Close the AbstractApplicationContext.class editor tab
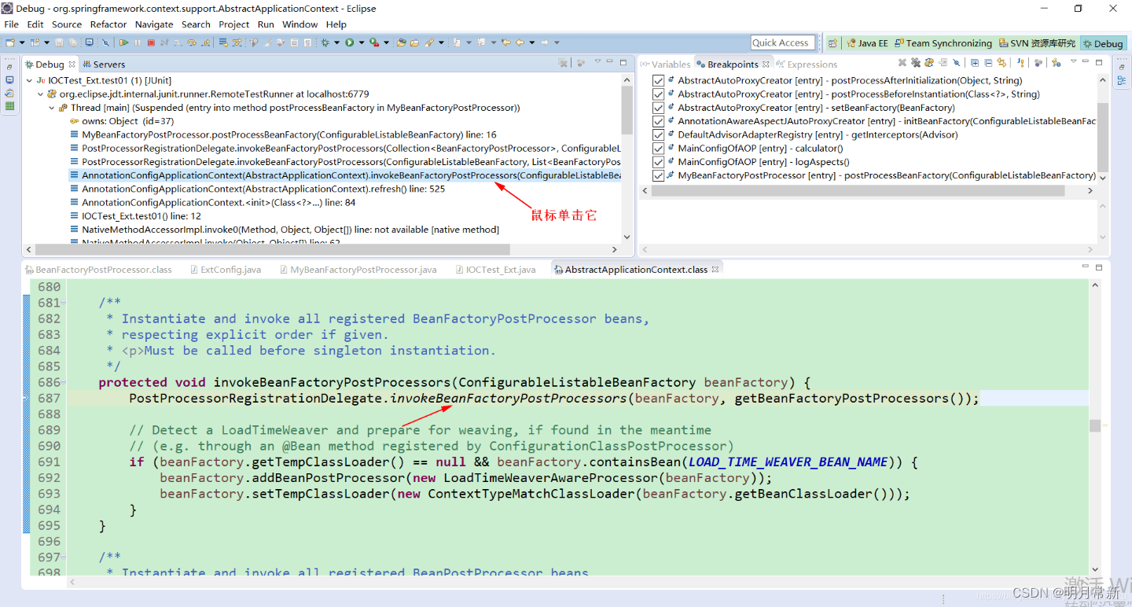Image resolution: width=1132 pixels, height=607 pixels. pos(715,270)
